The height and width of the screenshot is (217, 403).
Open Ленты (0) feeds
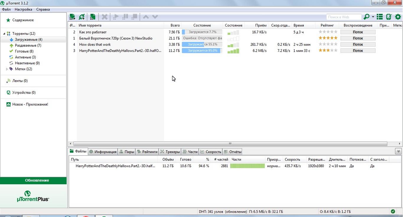click(x=20, y=81)
